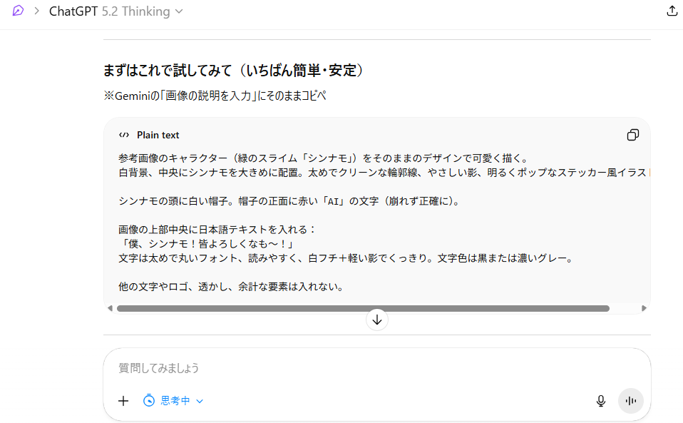Click the ChatGPT logo icon
This screenshot has width=683, height=423.
(x=18, y=11)
